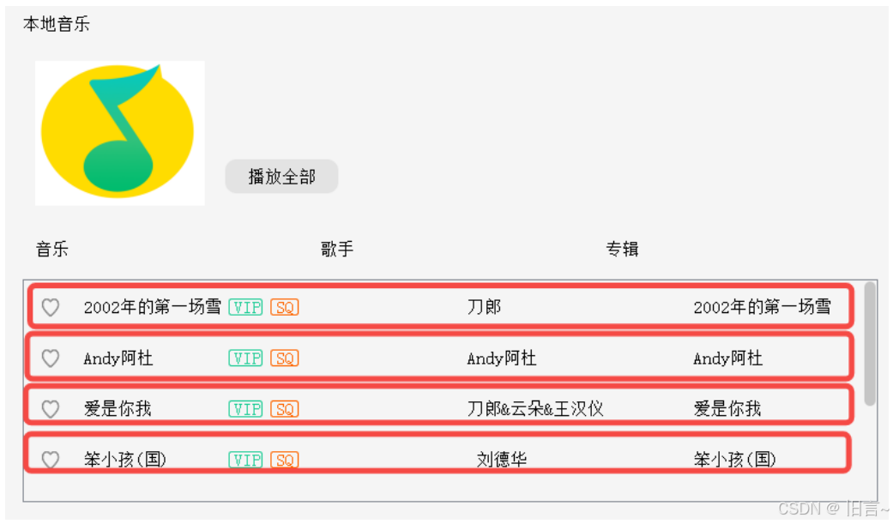
Task: Click the 专辑 column header
Action: coord(622,250)
